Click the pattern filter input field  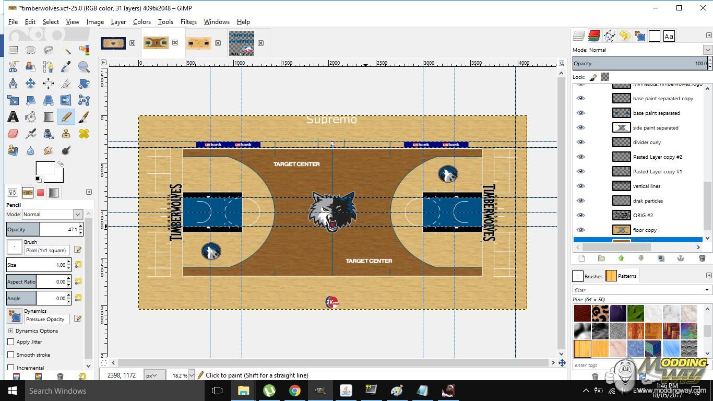coord(638,290)
